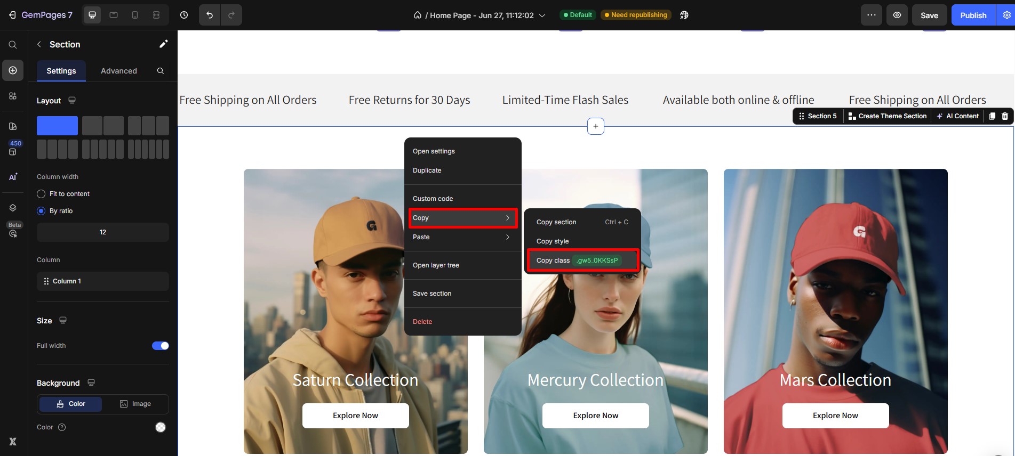Click Explore Now under Mars Collection

click(835, 416)
